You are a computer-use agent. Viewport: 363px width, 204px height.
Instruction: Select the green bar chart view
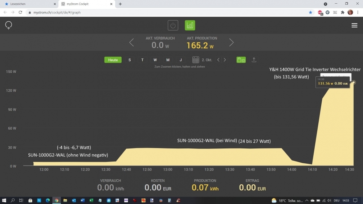190,25
